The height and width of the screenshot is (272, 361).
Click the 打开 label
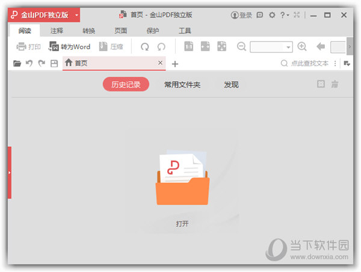[182, 224]
